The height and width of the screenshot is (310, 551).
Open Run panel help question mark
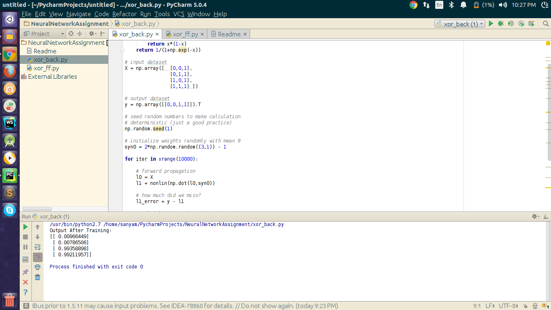click(x=25, y=292)
